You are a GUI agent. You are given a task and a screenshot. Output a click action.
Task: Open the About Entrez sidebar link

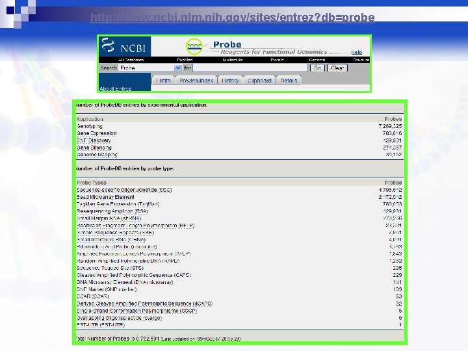pyautogui.click(x=115, y=88)
